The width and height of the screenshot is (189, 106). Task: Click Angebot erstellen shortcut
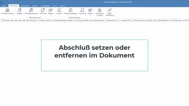coord(44,20)
